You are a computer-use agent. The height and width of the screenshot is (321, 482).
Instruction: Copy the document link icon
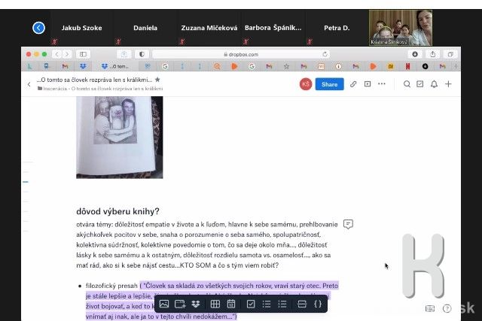353,84
